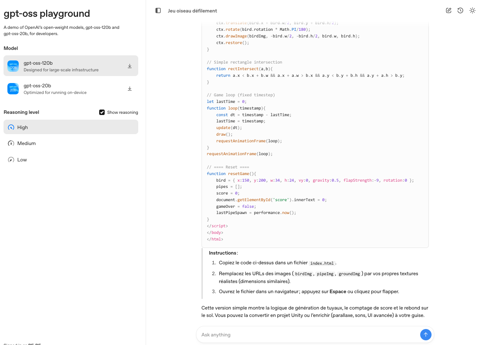
Task: Click the gpt-oss-20b model logo
Action: click(x=13, y=89)
